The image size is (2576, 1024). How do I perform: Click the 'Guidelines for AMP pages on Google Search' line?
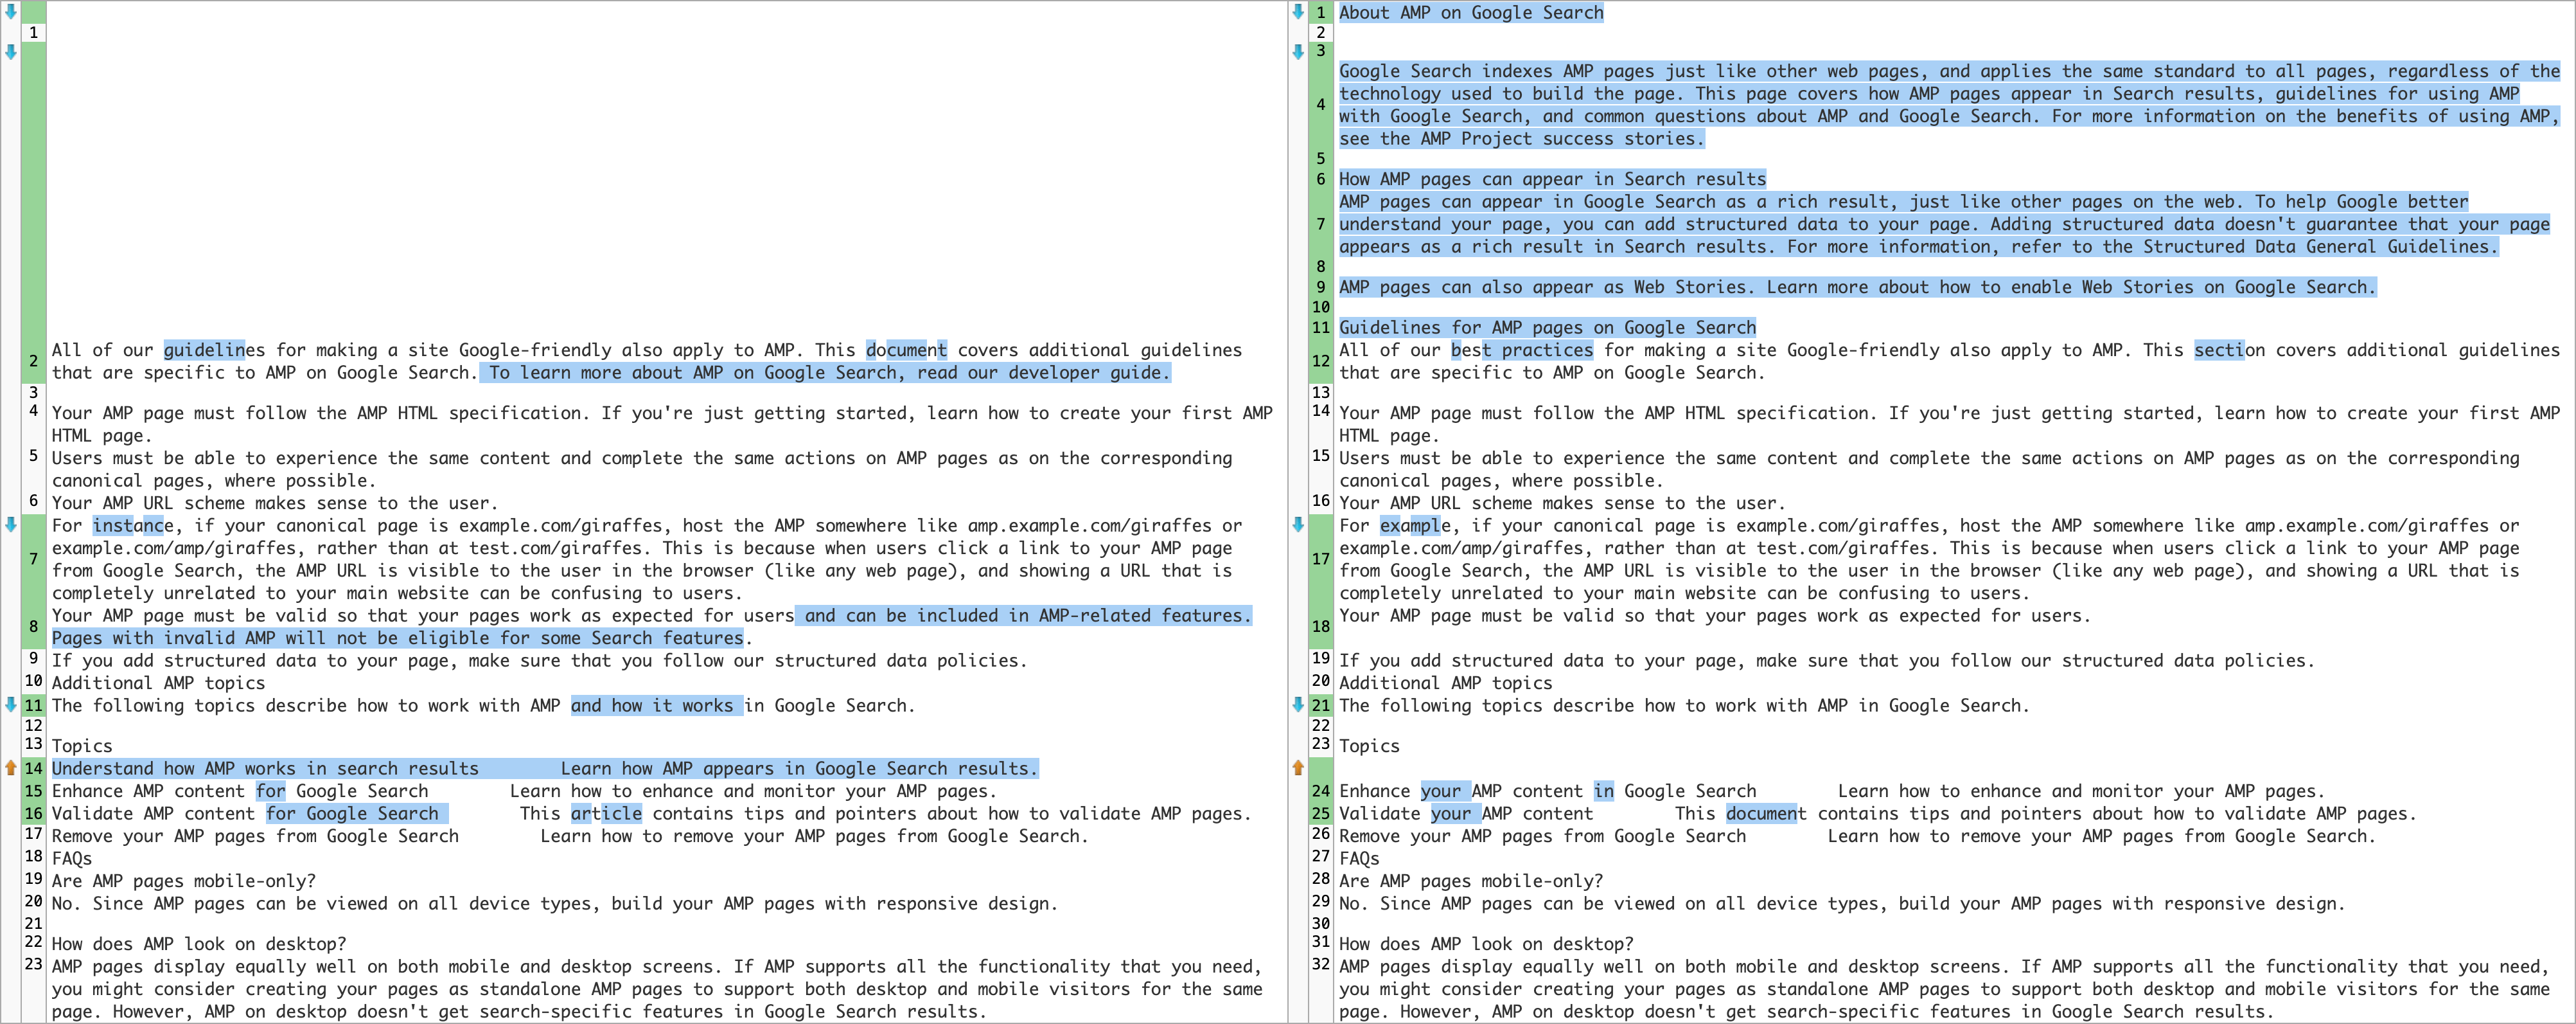[x=1547, y=327]
